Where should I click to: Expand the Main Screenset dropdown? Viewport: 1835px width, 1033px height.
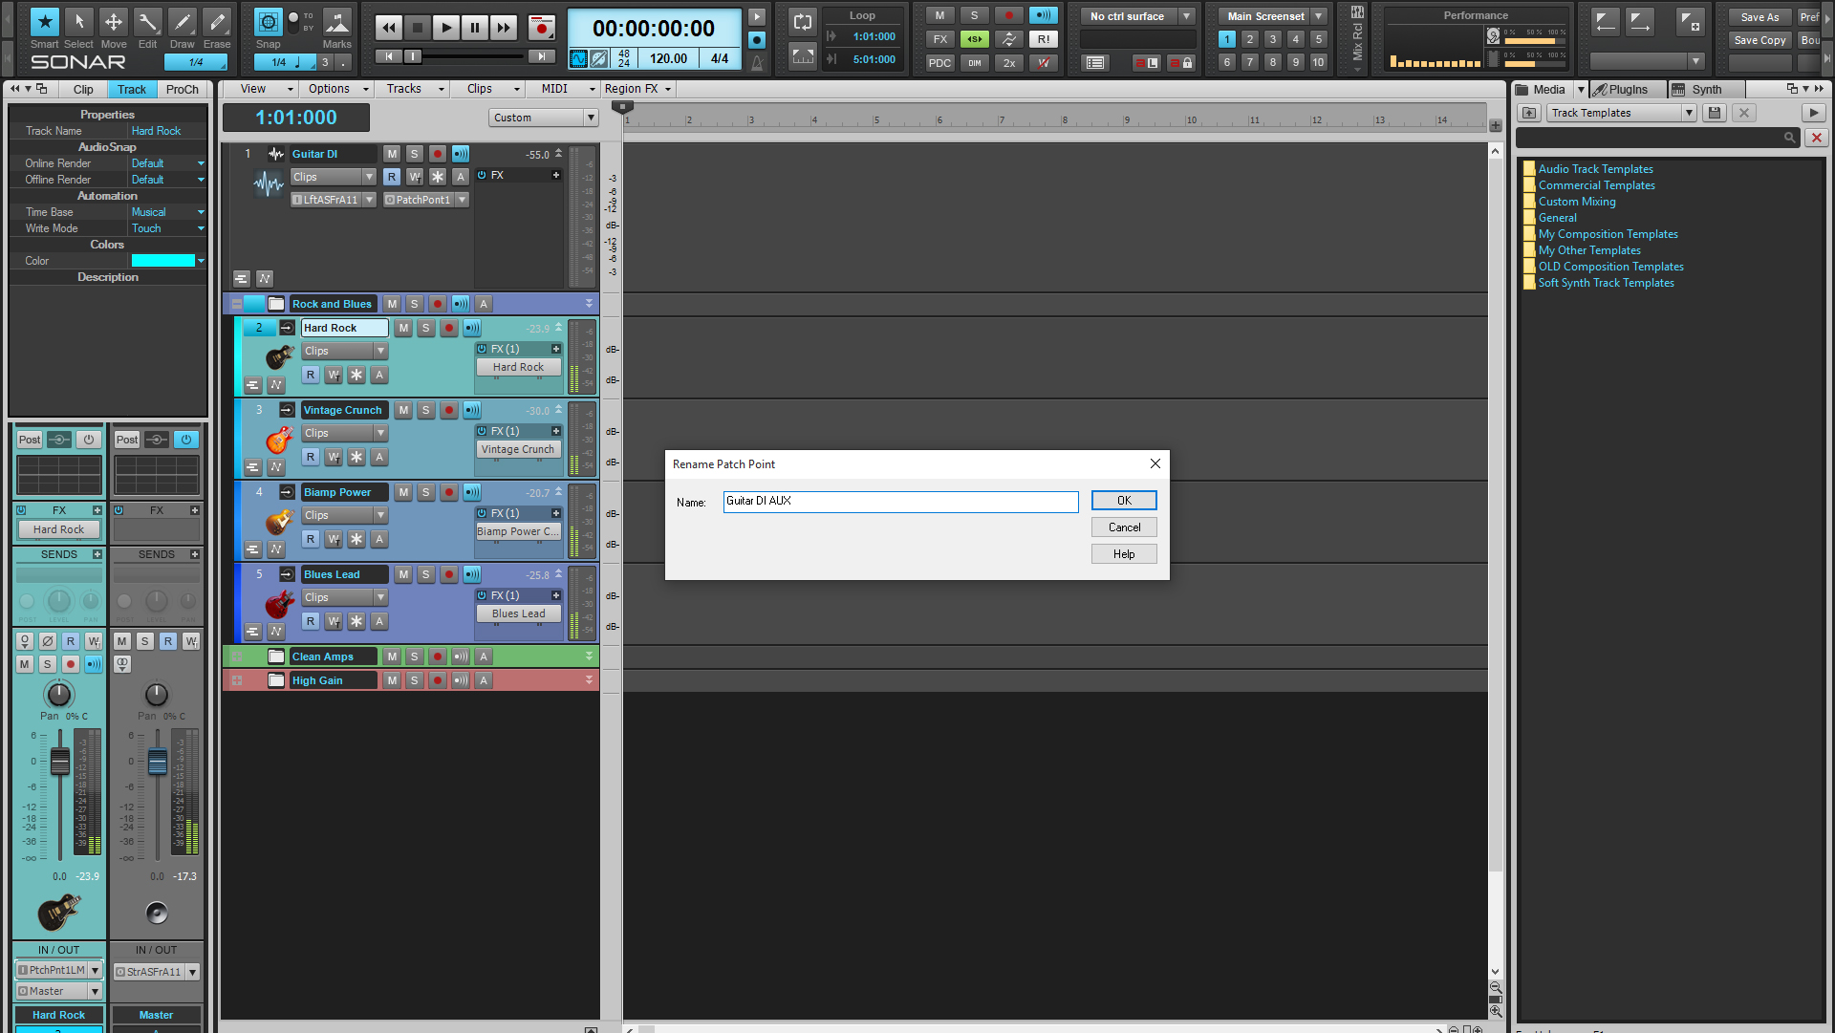1320,16
